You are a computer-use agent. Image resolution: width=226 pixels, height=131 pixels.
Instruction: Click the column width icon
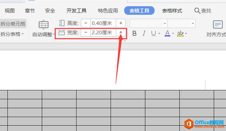pyautogui.click(x=62, y=32)
